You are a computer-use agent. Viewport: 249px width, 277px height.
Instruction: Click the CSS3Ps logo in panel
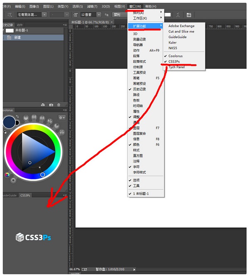(33, 237)
